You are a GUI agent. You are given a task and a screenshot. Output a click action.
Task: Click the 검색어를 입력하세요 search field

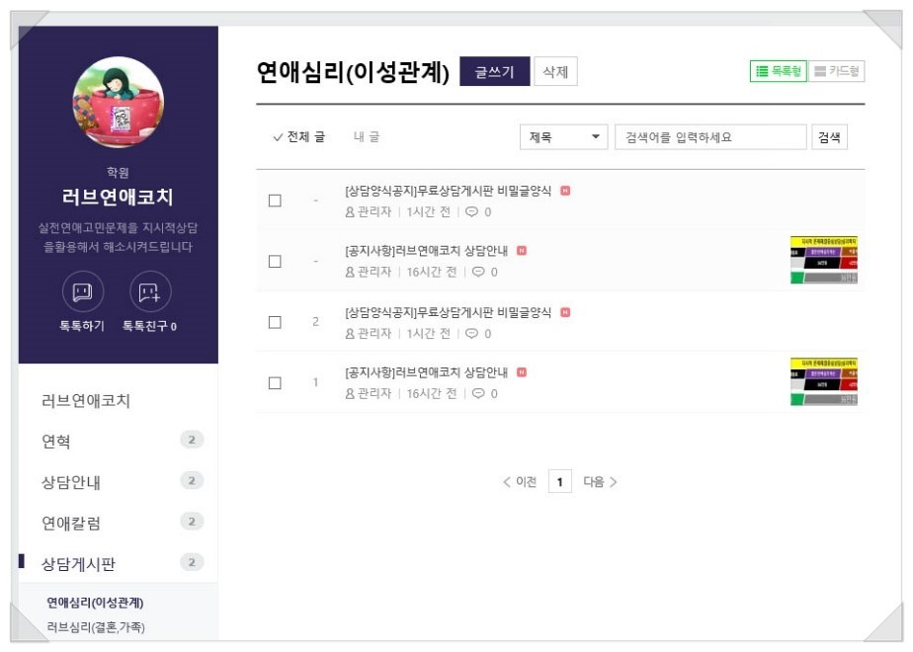coord(710,136)
